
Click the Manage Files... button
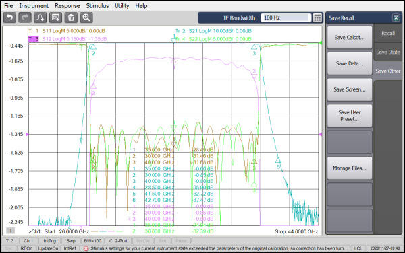350,168
